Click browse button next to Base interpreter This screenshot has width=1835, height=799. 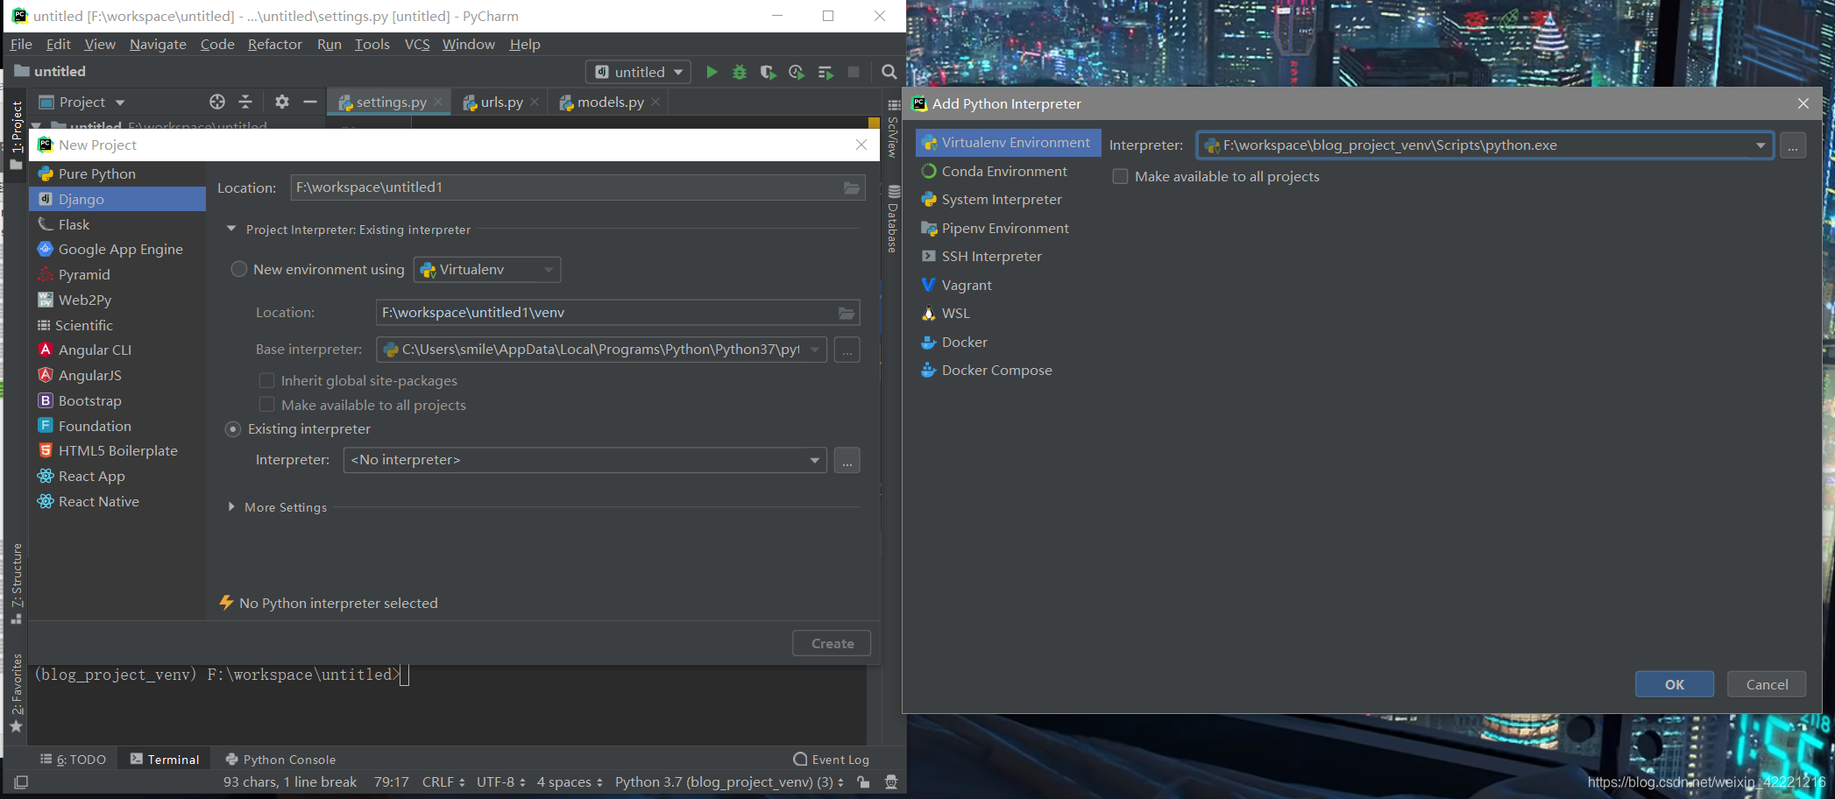[x=847, y=350]
